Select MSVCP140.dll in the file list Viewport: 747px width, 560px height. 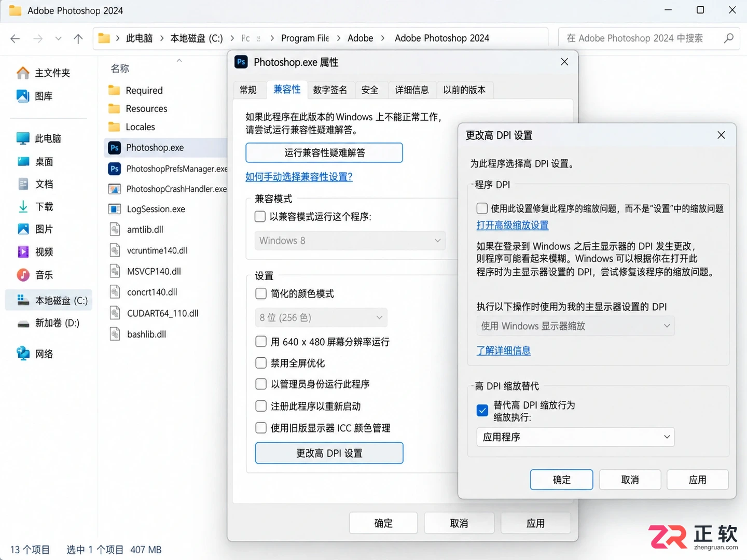pyautogui.click(x=145, y=271)
